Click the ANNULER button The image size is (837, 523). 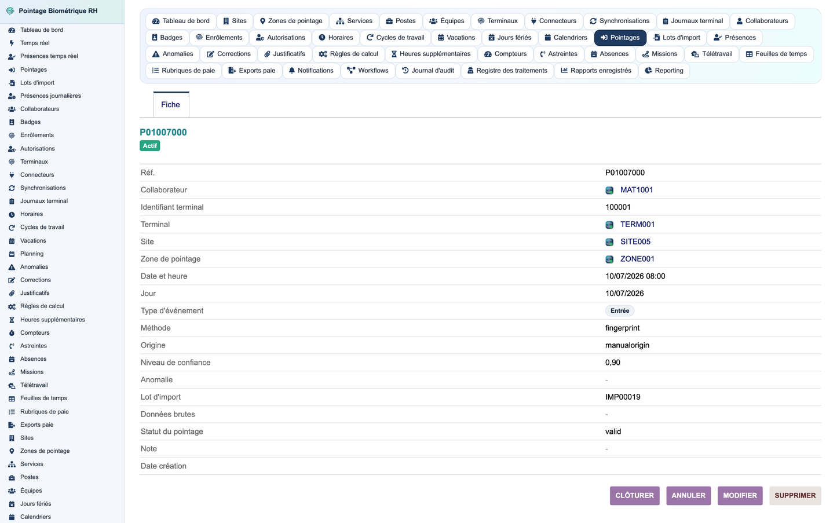688,496
